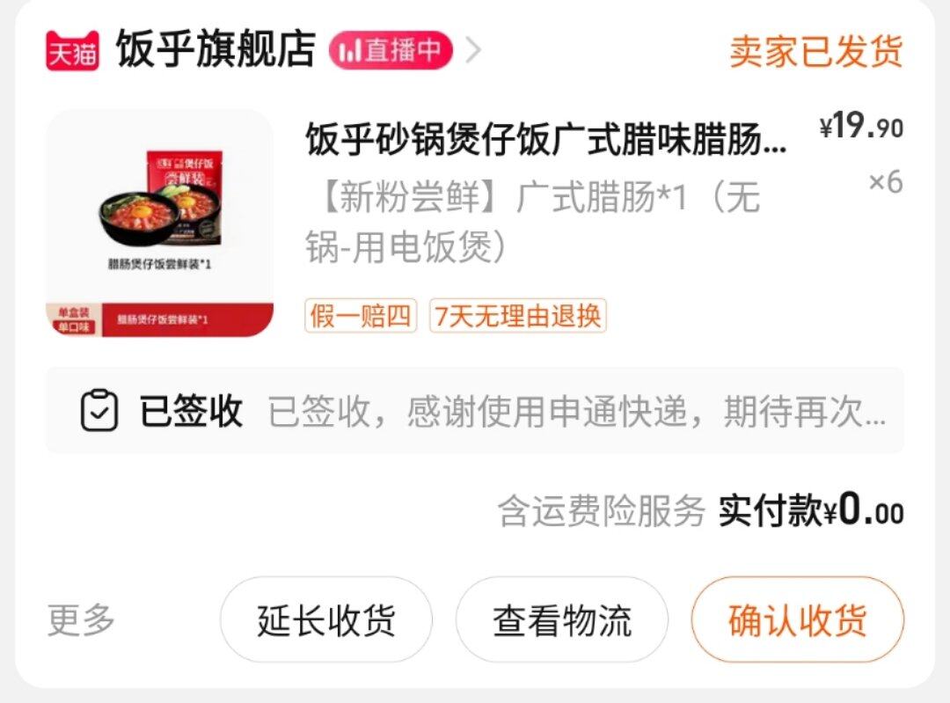Click the 查看物流 button
This screenshot has width=950, height=703.
[561, 620]
